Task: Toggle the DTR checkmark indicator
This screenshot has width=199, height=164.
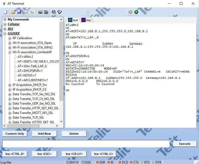Action: [157, 162]
